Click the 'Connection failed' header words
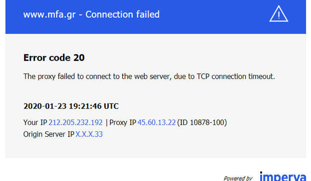Image resolution: width=311 pixels, height=181 pixels. (122, 14)
